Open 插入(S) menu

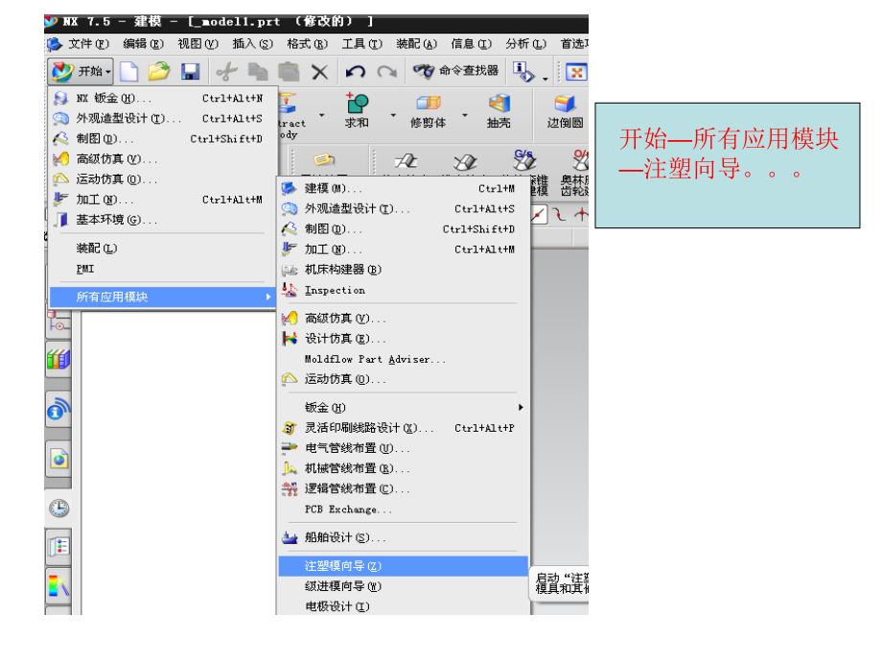(x=252, y=43)
